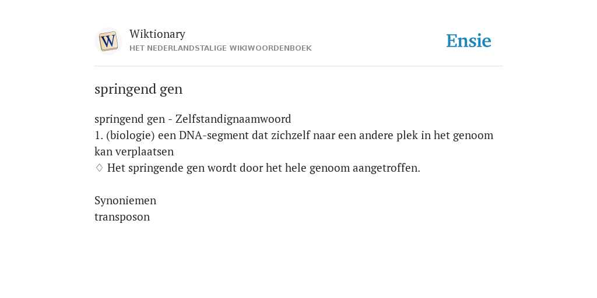This screenshot has width=597, height=298.
Task: Select the subtitle Het Nederlandstalige Wikiwoordenboek
Action: click(220, 48)
